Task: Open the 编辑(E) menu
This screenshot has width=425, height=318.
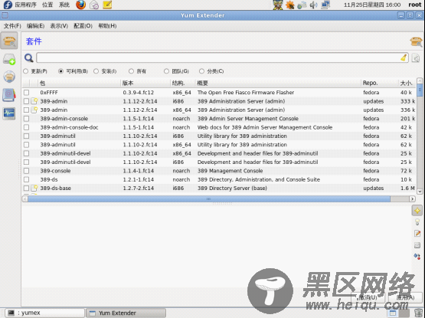Action: click(x=35, y=26)
